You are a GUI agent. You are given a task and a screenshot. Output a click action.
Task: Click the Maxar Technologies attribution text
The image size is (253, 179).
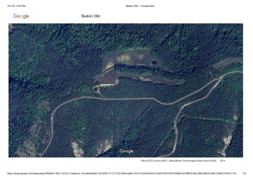[186, 161]
